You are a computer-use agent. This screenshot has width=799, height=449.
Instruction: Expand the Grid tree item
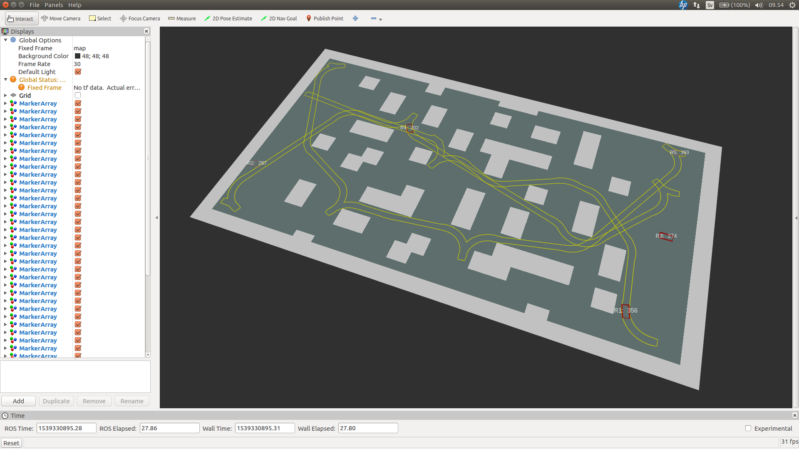(x=5, y=95)
